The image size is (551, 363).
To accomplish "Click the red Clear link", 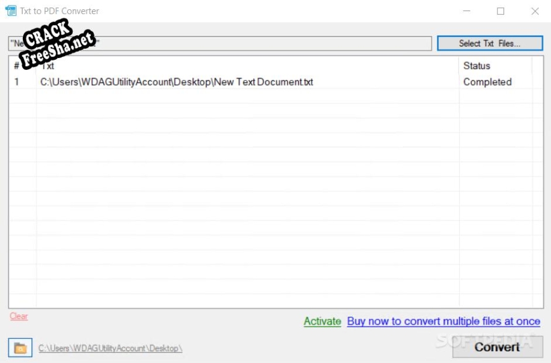I will click(x=19, y=316).
